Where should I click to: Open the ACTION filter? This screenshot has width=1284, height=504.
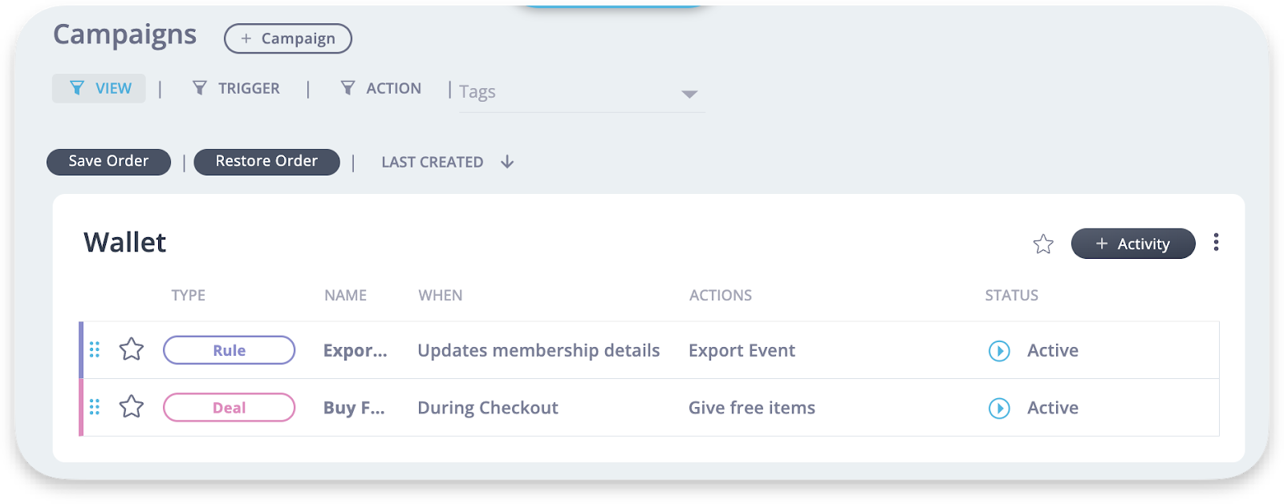381,88
